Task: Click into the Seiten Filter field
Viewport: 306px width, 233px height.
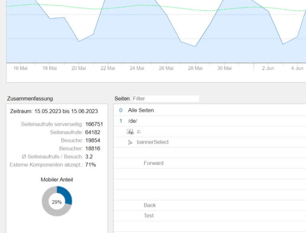Action: [165, 99]
